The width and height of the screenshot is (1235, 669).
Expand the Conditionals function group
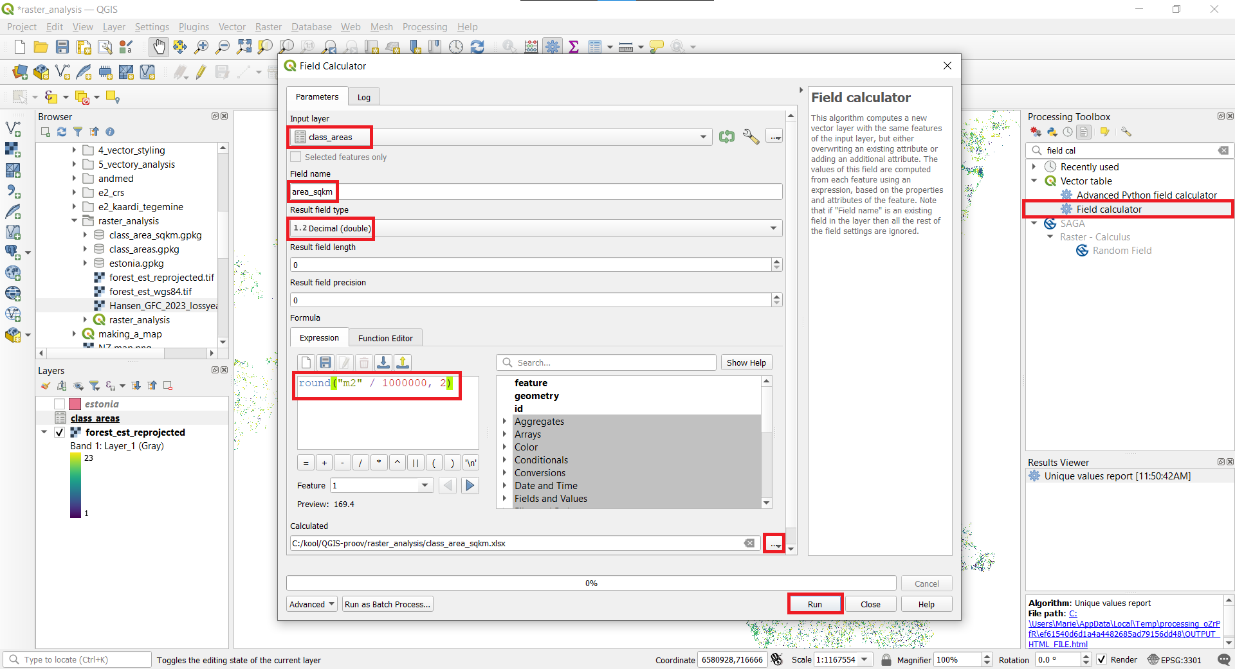[x=505, y=460]
